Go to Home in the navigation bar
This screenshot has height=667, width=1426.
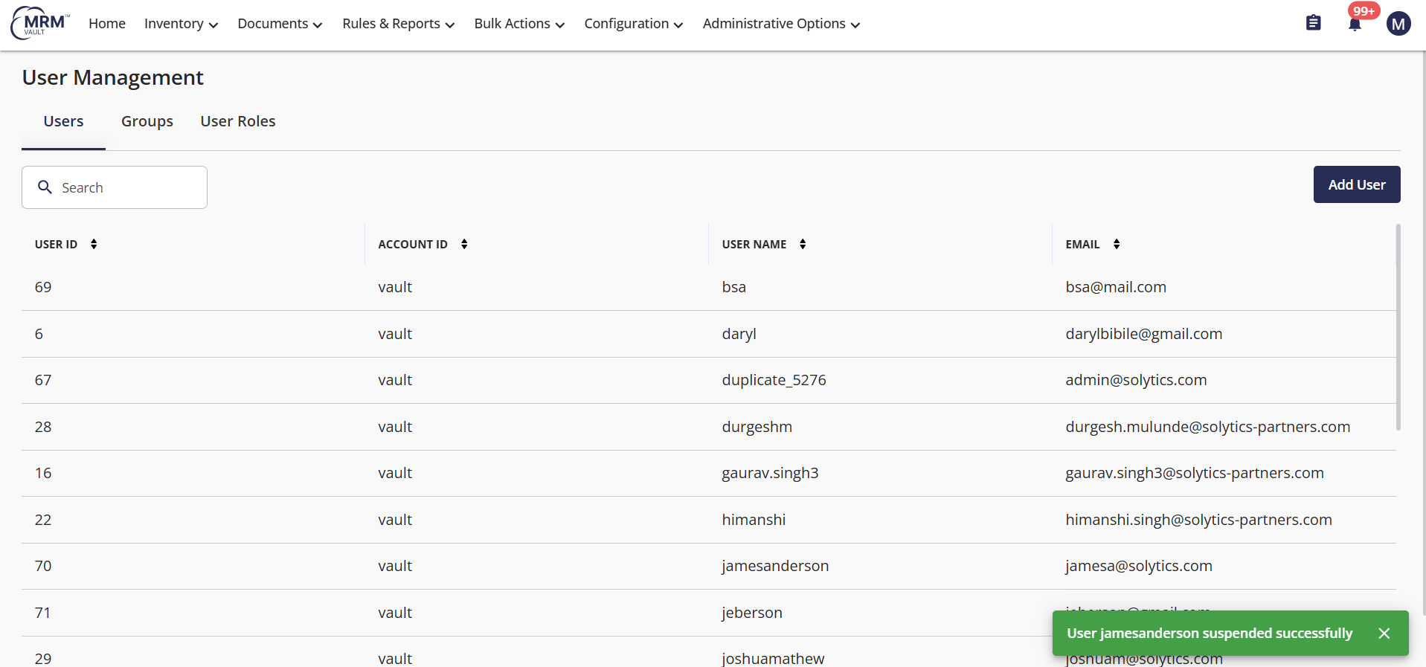pyautogui.click(x=107, y=24)
